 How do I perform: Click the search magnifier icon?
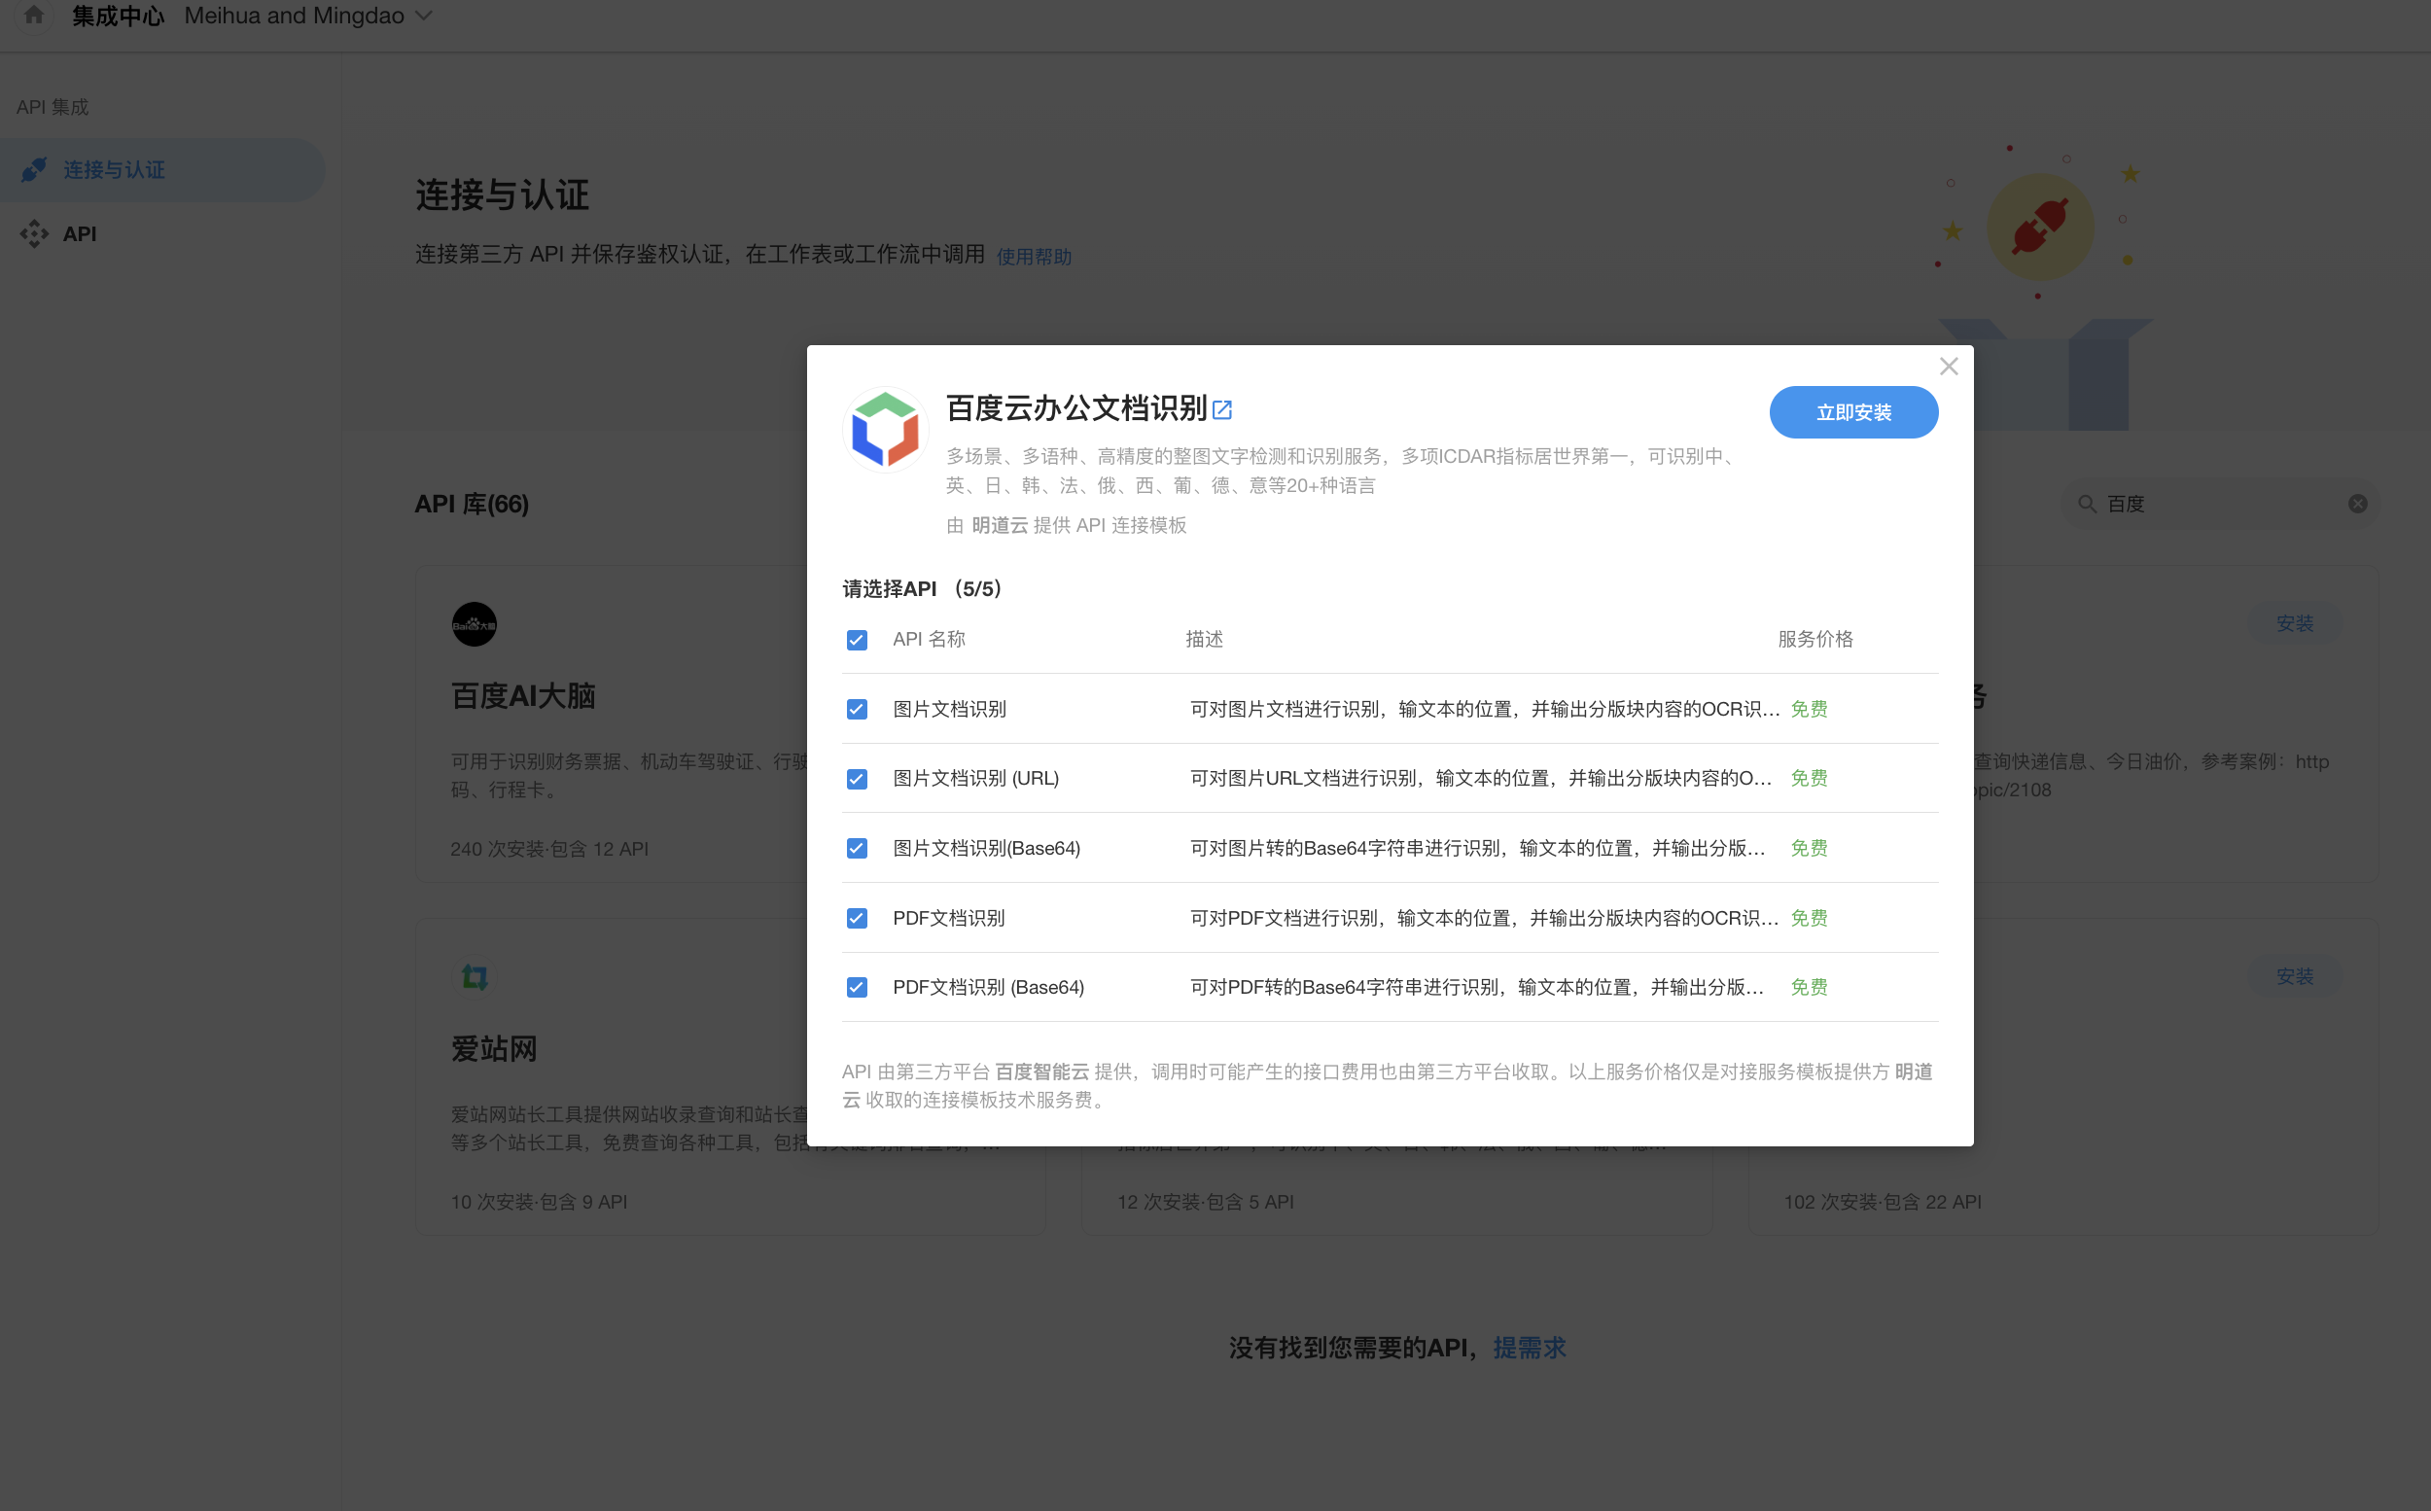2088,504
